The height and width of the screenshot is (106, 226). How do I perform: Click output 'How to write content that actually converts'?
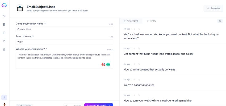point(149,69)
